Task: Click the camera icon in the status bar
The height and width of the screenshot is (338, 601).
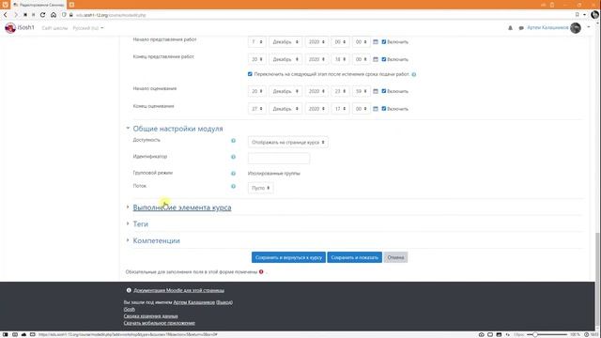Action: [x=481, y=334]
